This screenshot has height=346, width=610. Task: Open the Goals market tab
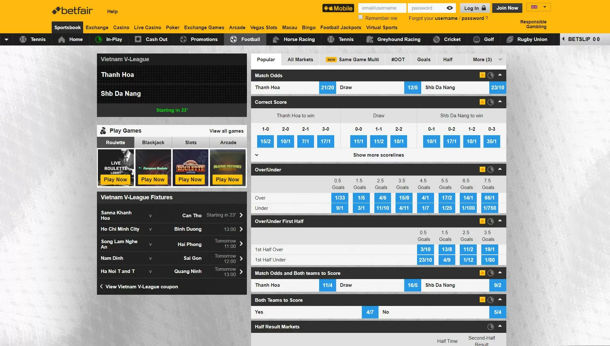click(x=424, y=59)
